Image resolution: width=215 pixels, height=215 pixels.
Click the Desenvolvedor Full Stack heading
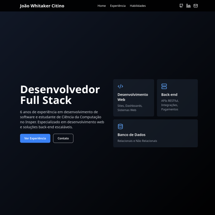60,95
